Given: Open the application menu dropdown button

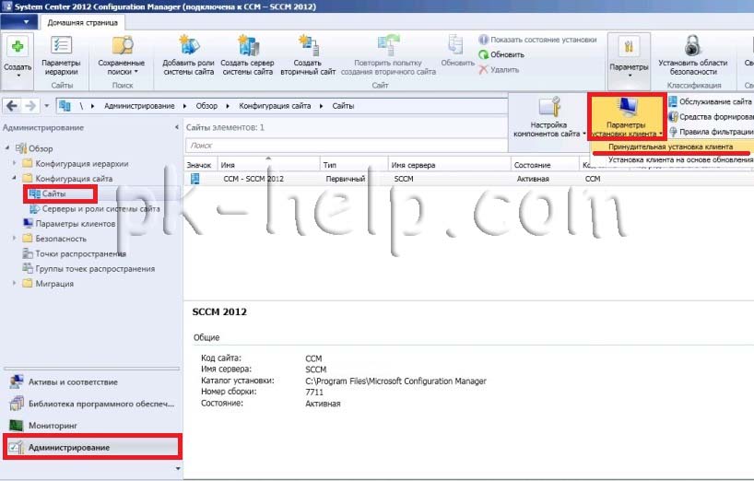Looking at the screenshot, I should pos(20,21).
